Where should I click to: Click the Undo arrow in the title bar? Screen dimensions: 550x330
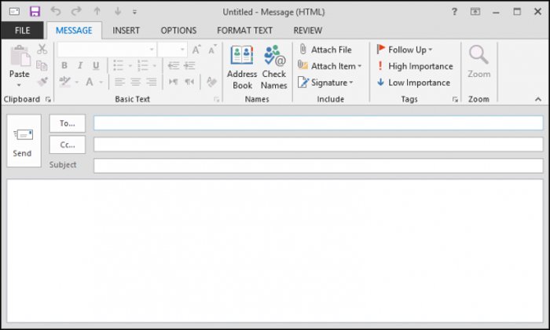pos(56,11)
